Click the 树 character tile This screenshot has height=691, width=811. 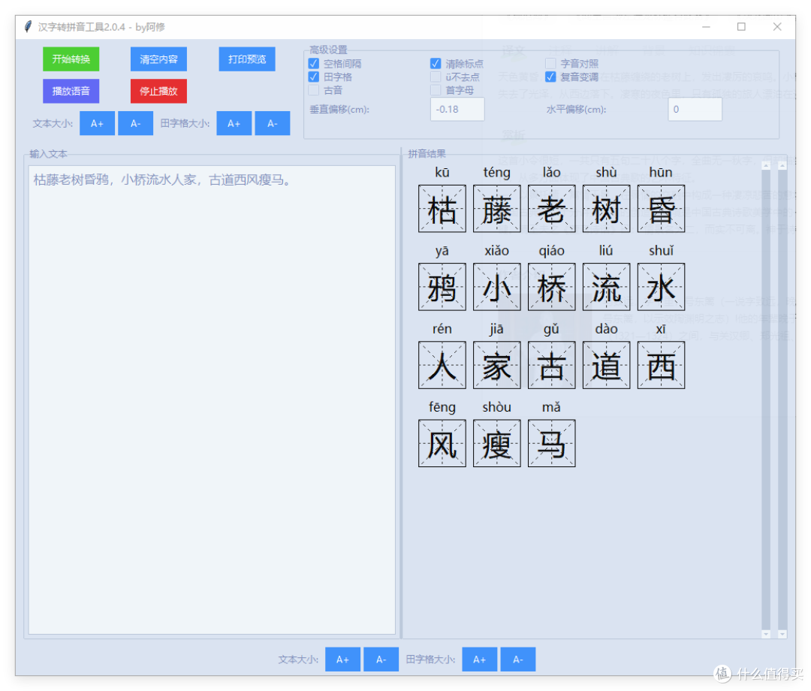click(x=607, y=209)
